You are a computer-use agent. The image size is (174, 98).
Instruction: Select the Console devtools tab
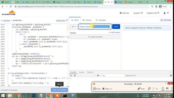73,72
